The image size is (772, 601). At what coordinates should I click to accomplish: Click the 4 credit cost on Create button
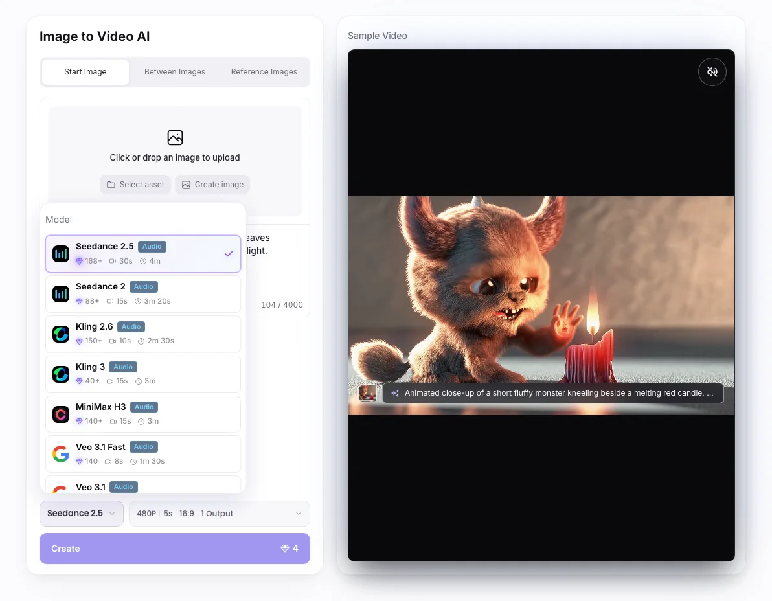(x=295, y=549)
